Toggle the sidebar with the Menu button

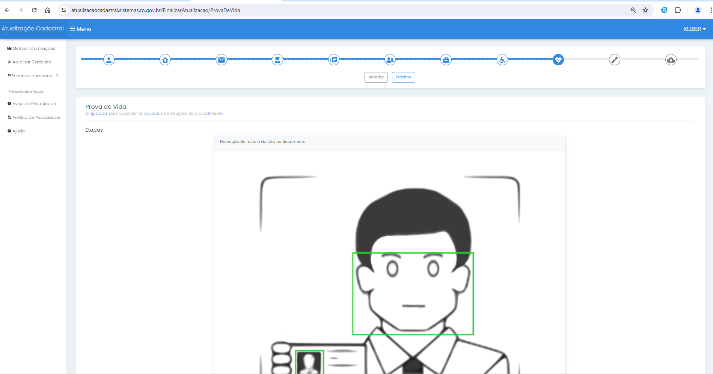pyautogui.click(x=80, y=29)
